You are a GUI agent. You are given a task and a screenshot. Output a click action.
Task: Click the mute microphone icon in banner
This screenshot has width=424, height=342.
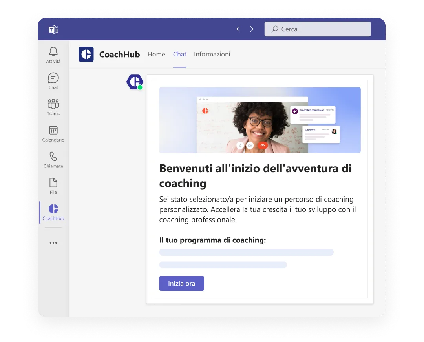coord(240,146)
